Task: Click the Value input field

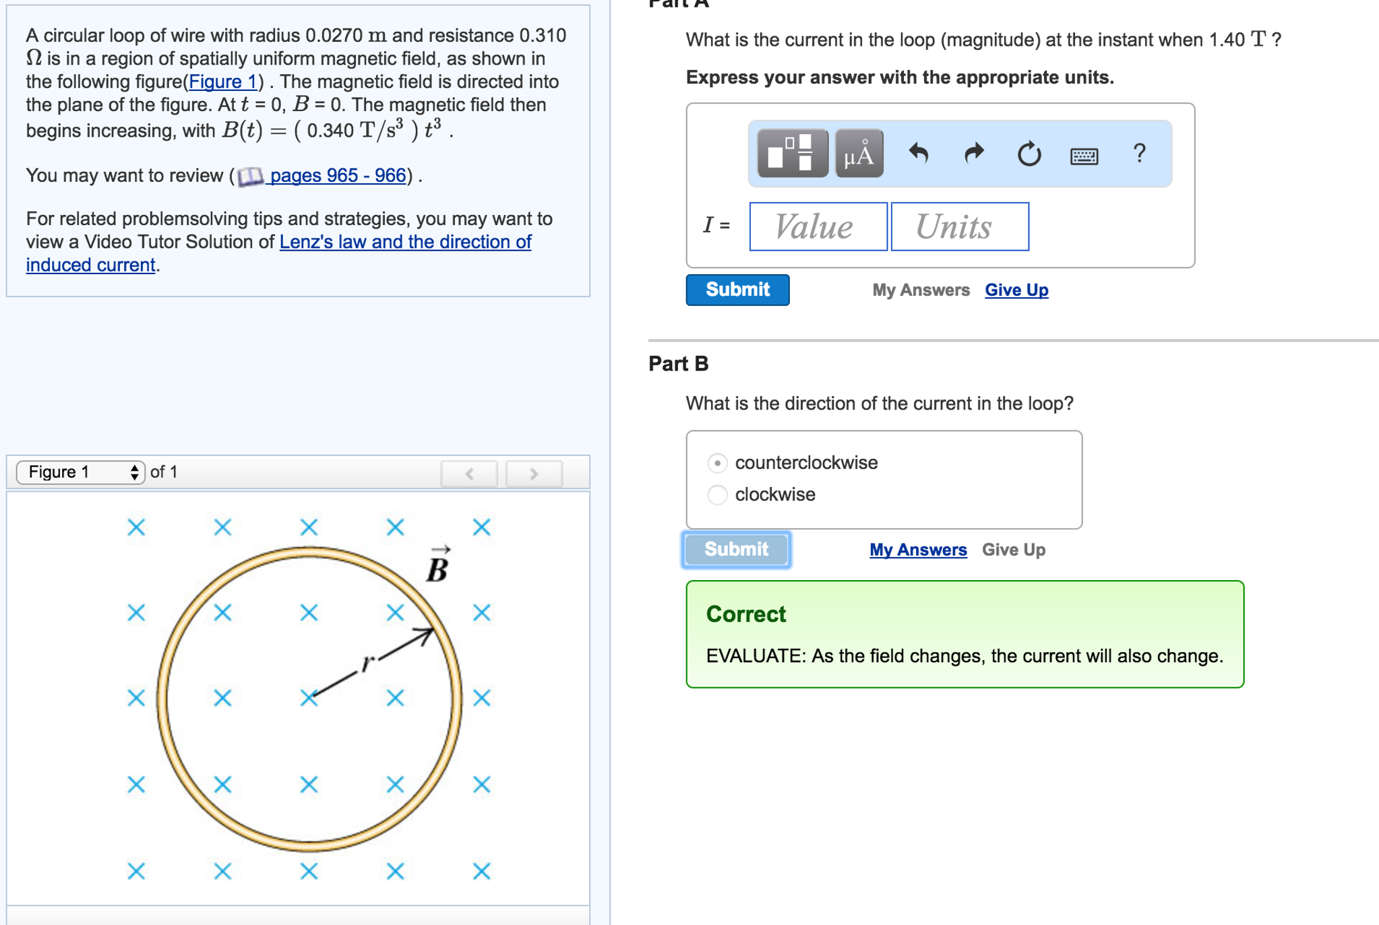Action: click(818, 226)
